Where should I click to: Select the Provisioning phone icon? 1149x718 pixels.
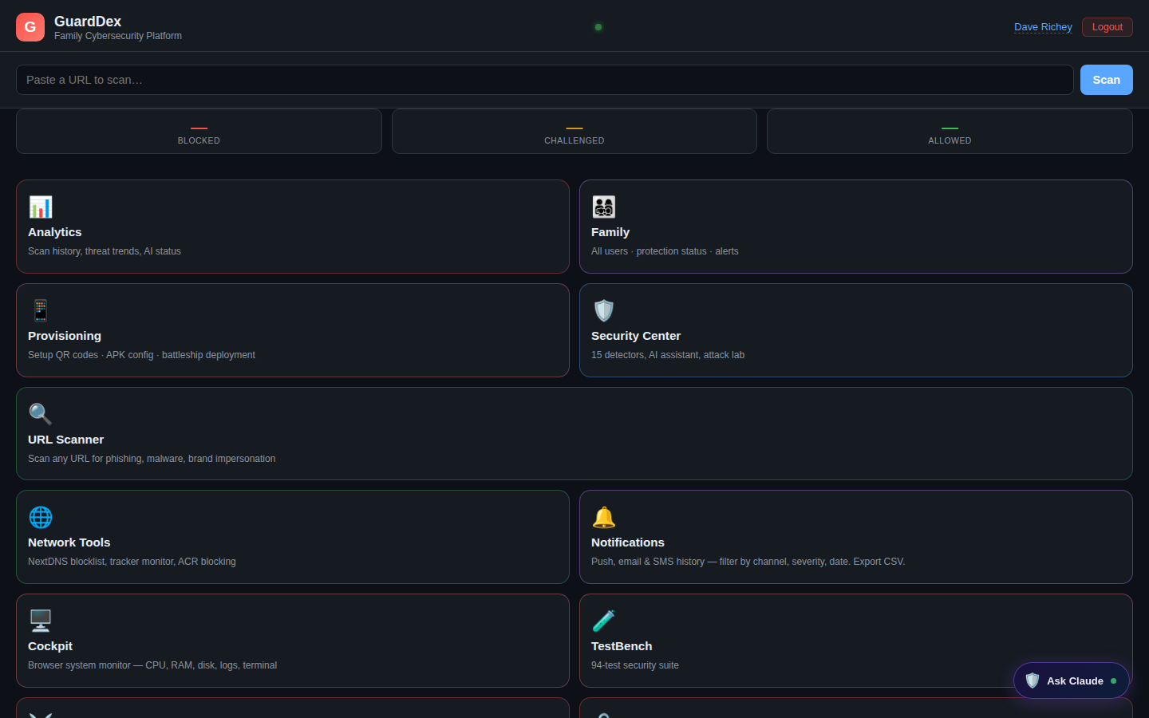[x=41, y=310]
